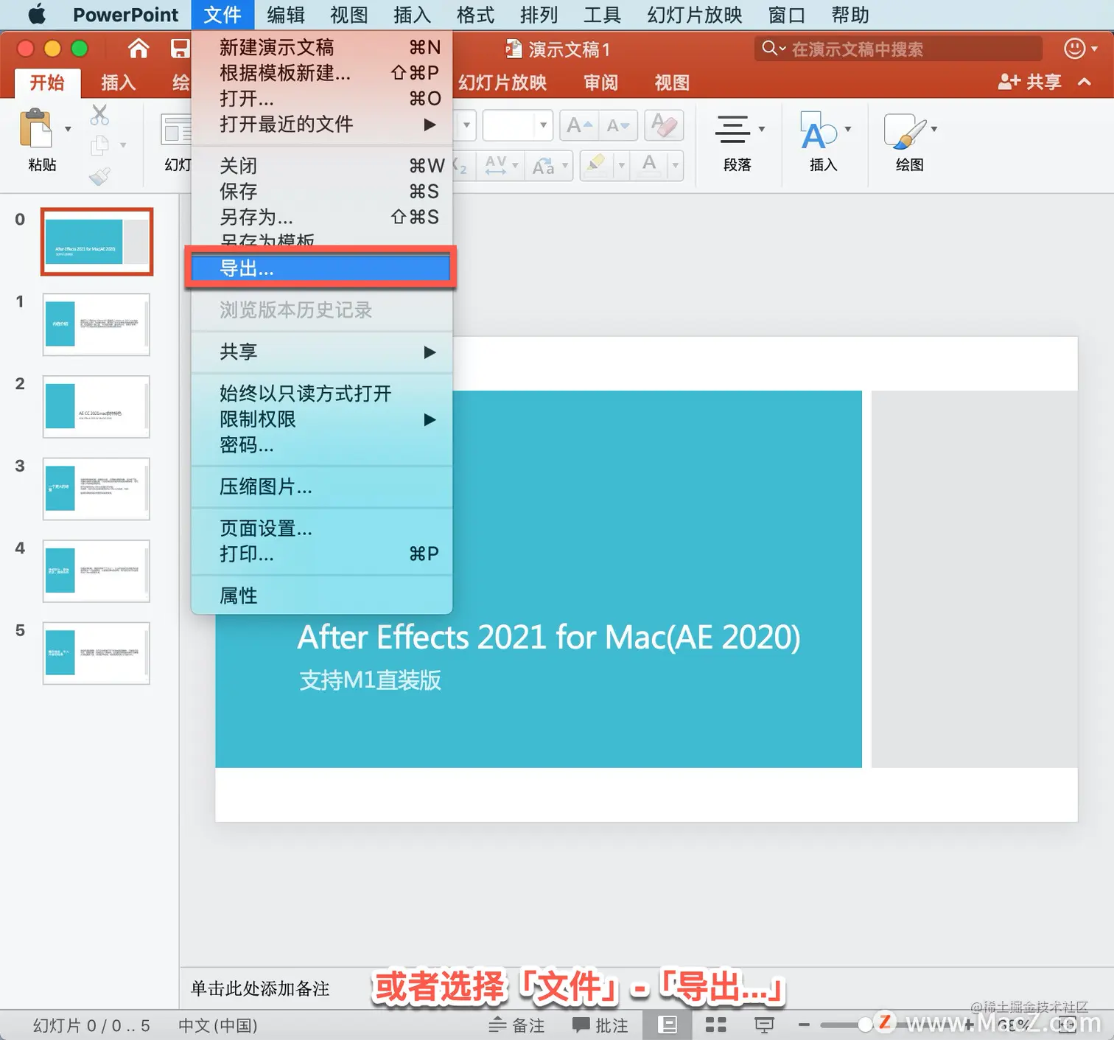Choose Save As… in File menu
The height and width of the screenshot is (1040, 1114).
(x=322, y=217)
